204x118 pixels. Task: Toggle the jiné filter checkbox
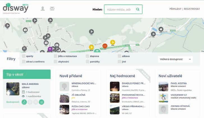(120, 62)
